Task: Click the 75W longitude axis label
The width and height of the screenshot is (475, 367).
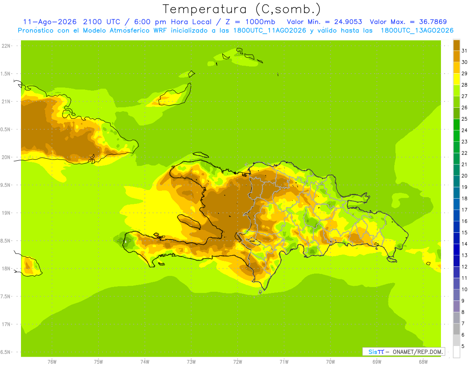Action: (x=99, y=362)
